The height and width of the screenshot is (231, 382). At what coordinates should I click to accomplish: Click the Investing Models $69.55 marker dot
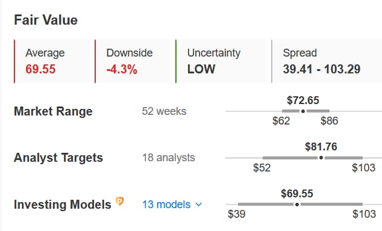pos(297,205)
